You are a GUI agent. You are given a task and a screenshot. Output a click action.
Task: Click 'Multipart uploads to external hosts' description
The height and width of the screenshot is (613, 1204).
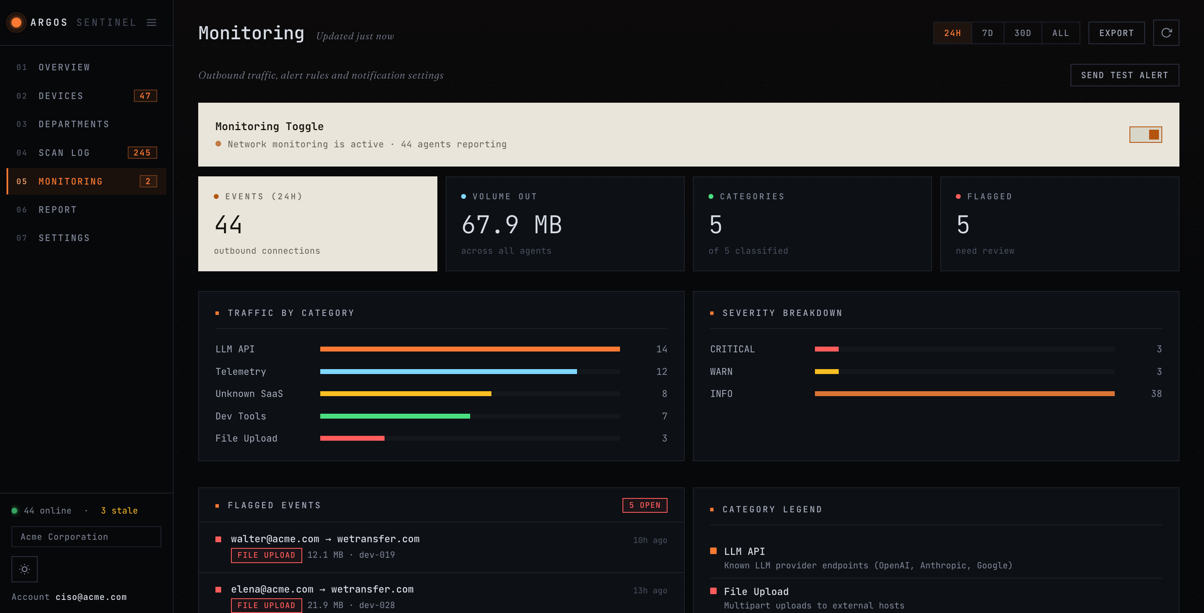click(x=814, y=606)
